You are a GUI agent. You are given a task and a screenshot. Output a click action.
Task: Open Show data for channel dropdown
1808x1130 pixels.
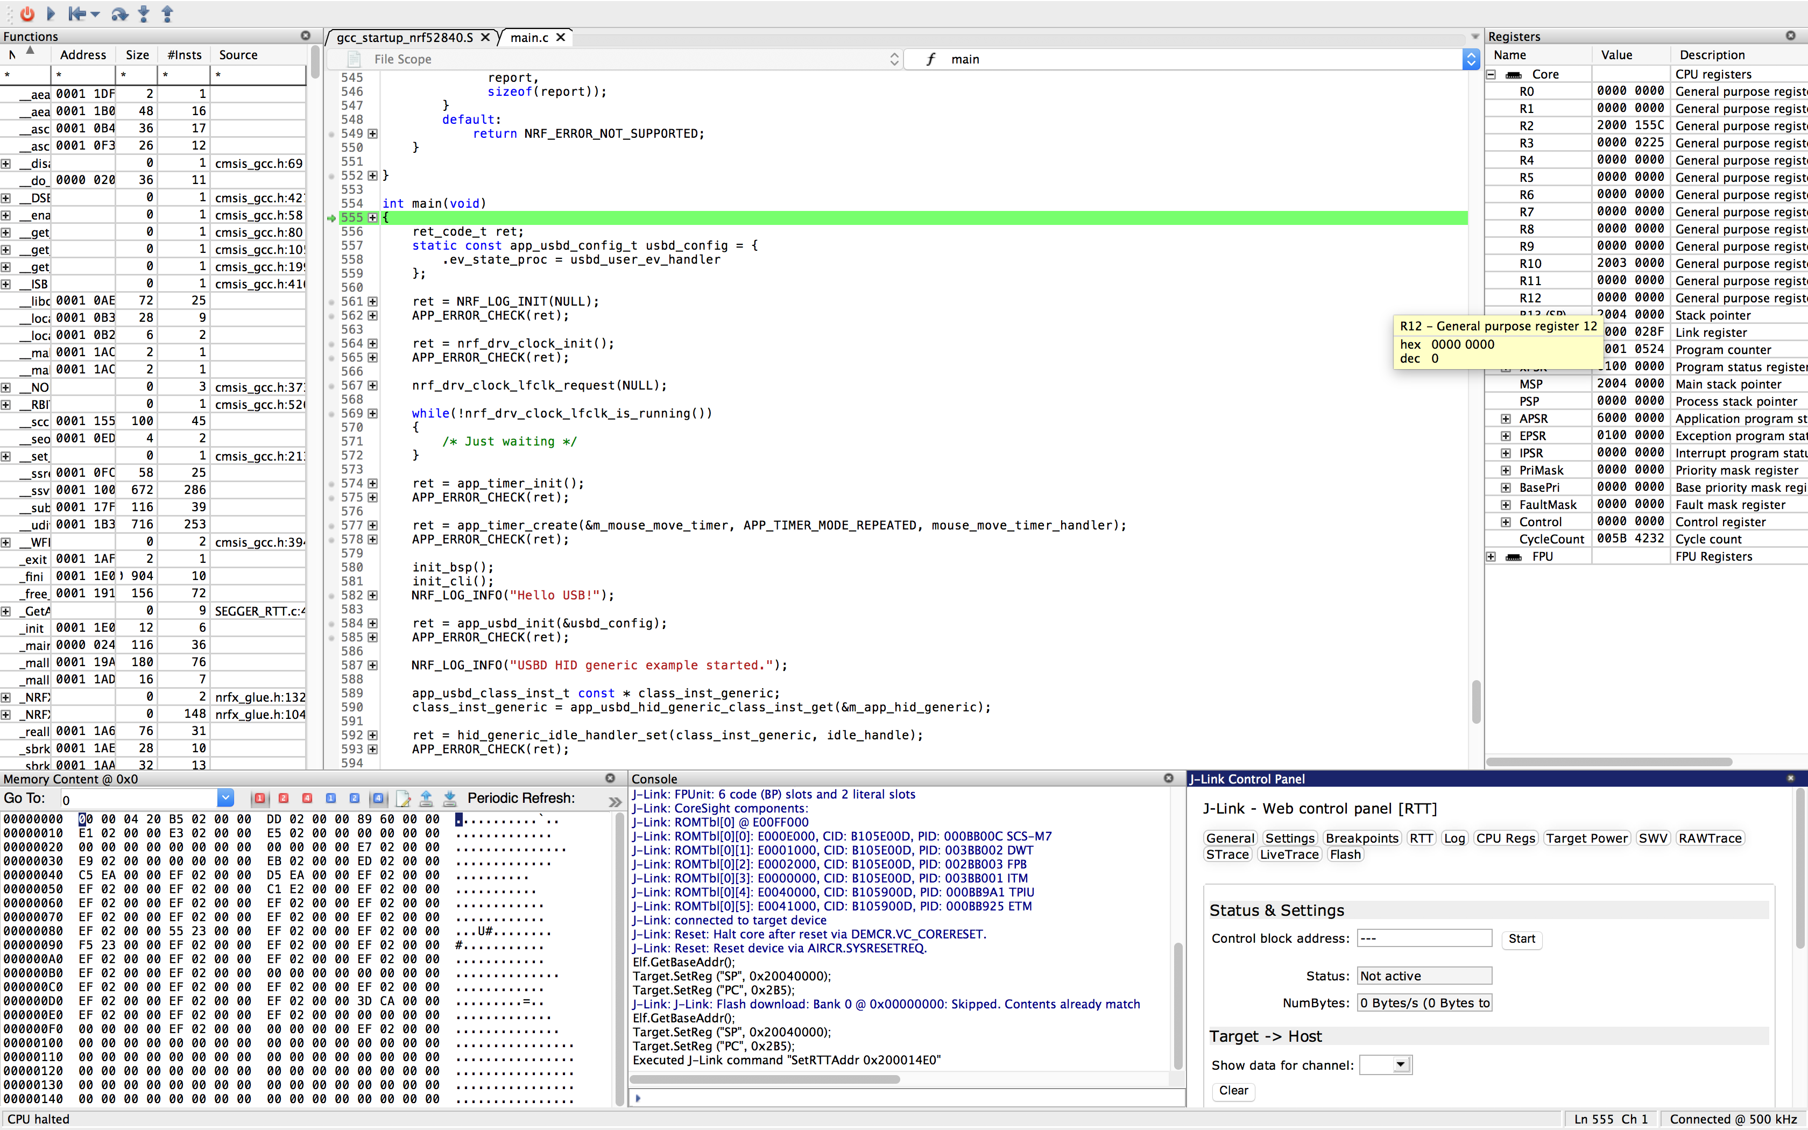click(x=1386, y=1065)
